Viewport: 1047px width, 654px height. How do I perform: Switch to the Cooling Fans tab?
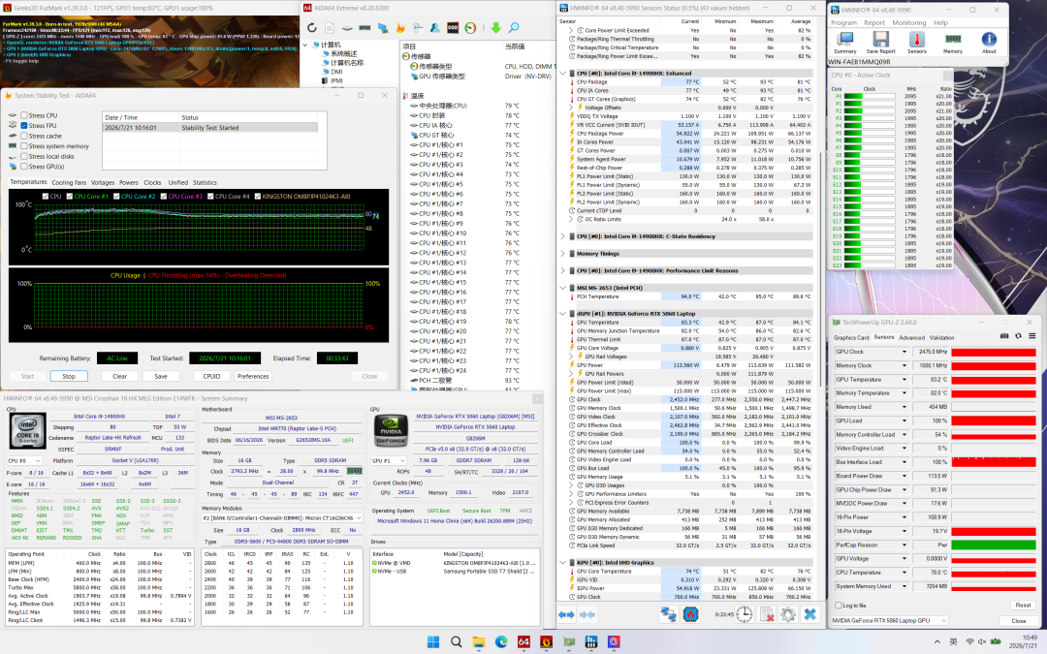tap(70, 182)
